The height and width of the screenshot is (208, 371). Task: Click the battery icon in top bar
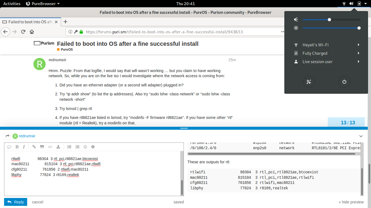(x=359, y=4)
